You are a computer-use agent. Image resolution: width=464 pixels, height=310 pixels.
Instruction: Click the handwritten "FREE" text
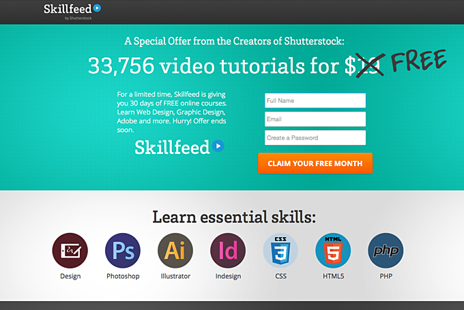[x=419, y=61]
